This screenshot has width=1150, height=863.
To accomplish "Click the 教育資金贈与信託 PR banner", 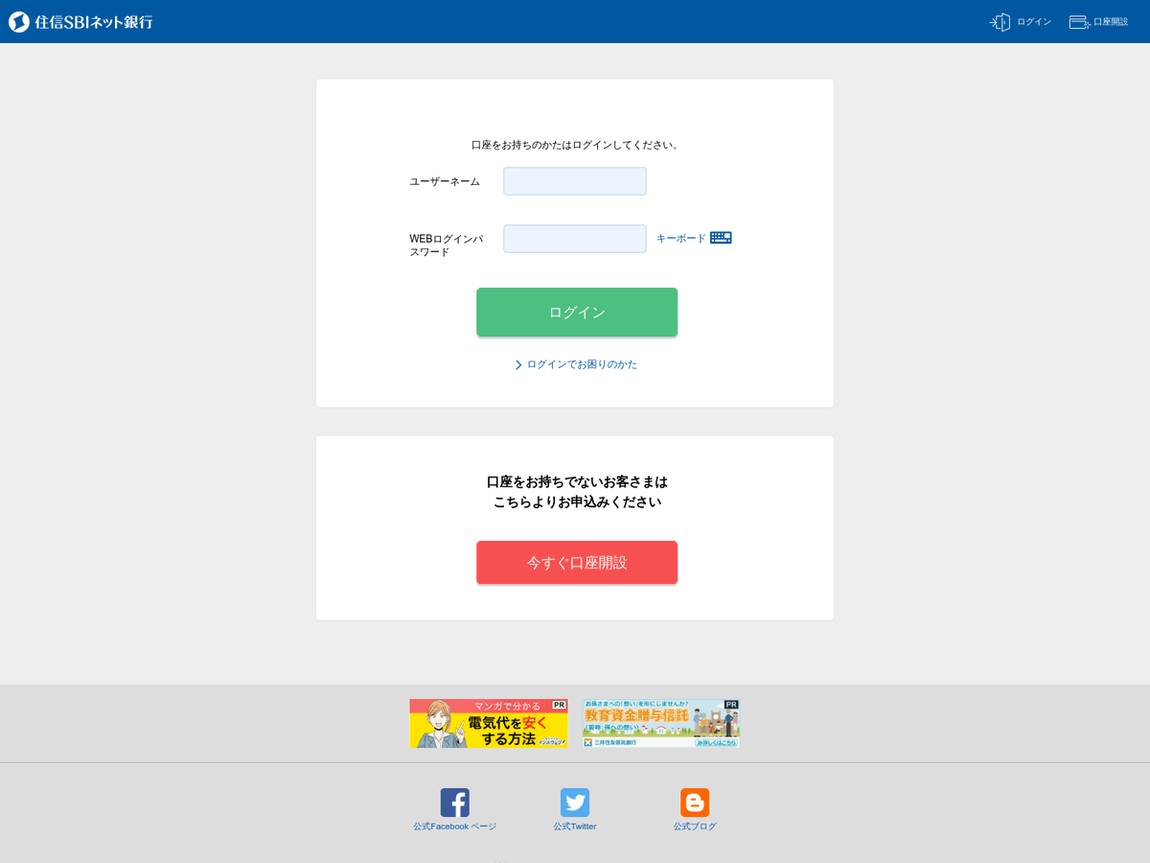I will tap(659, 723).
